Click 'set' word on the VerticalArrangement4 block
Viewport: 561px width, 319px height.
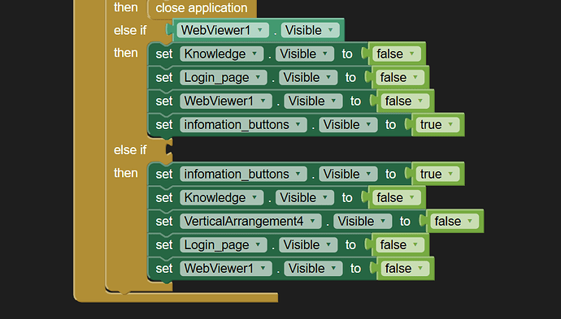click(x=164, y=222)
